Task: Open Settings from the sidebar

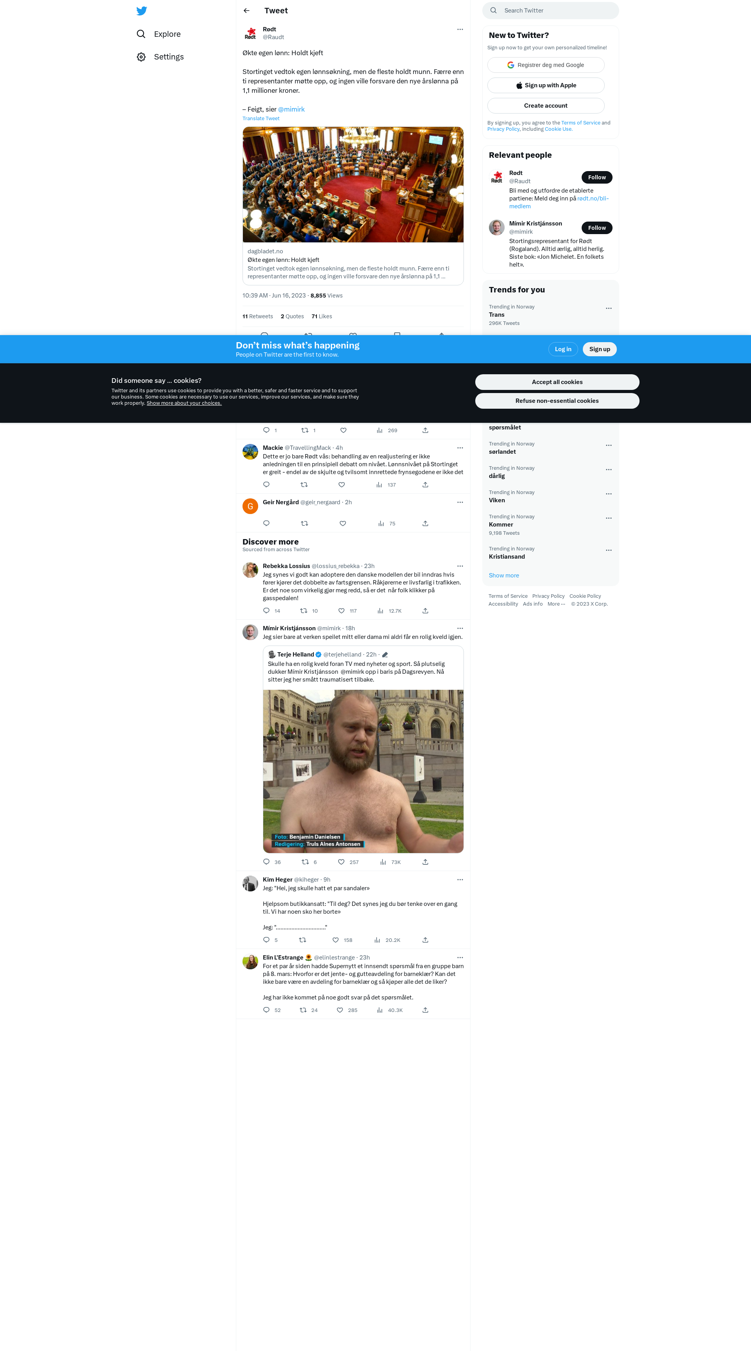Action: 160,57
